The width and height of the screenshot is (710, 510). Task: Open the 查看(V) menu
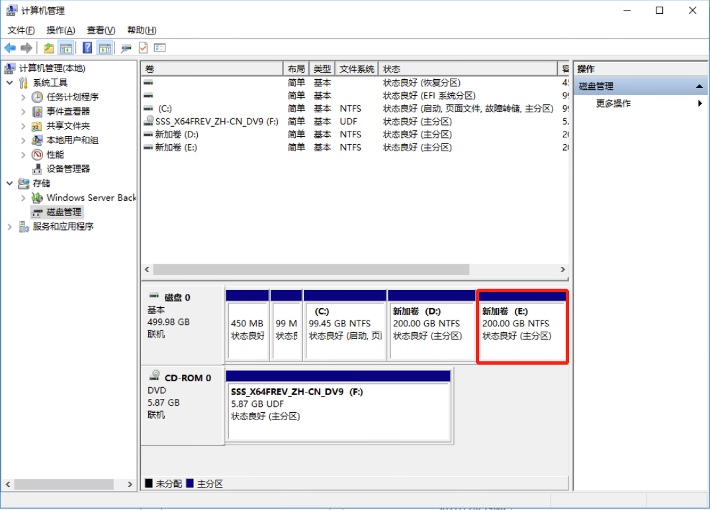101,30
